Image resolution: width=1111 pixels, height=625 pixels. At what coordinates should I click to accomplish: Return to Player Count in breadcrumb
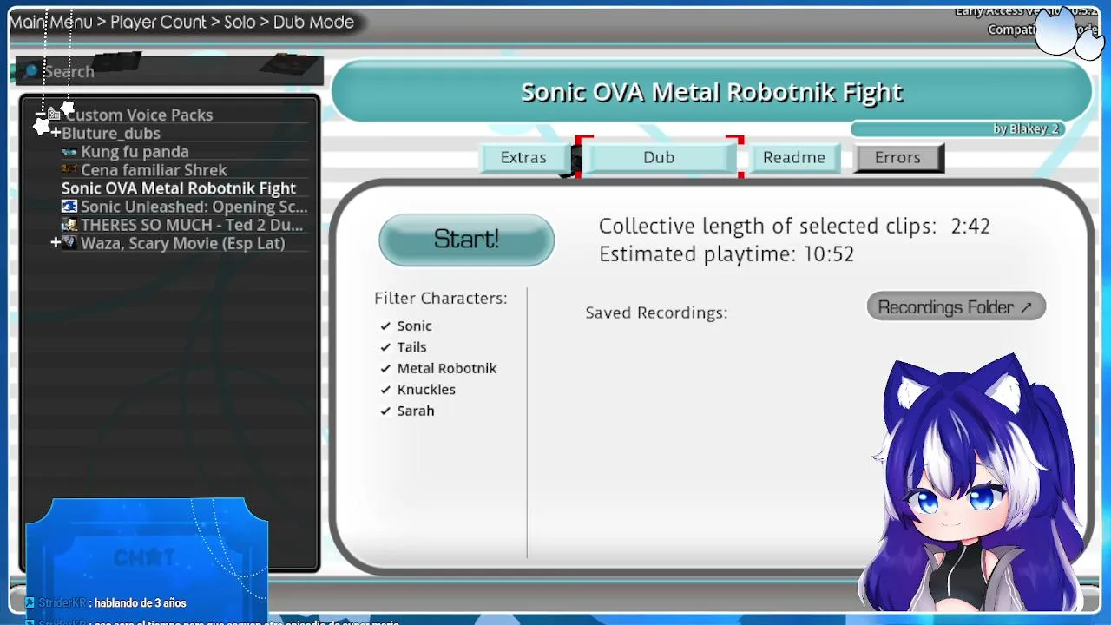pyautogui.click(x=159, y=23)
